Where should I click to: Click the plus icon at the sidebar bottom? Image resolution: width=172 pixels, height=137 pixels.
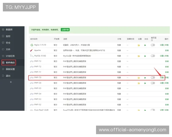(x=11, y=82)
